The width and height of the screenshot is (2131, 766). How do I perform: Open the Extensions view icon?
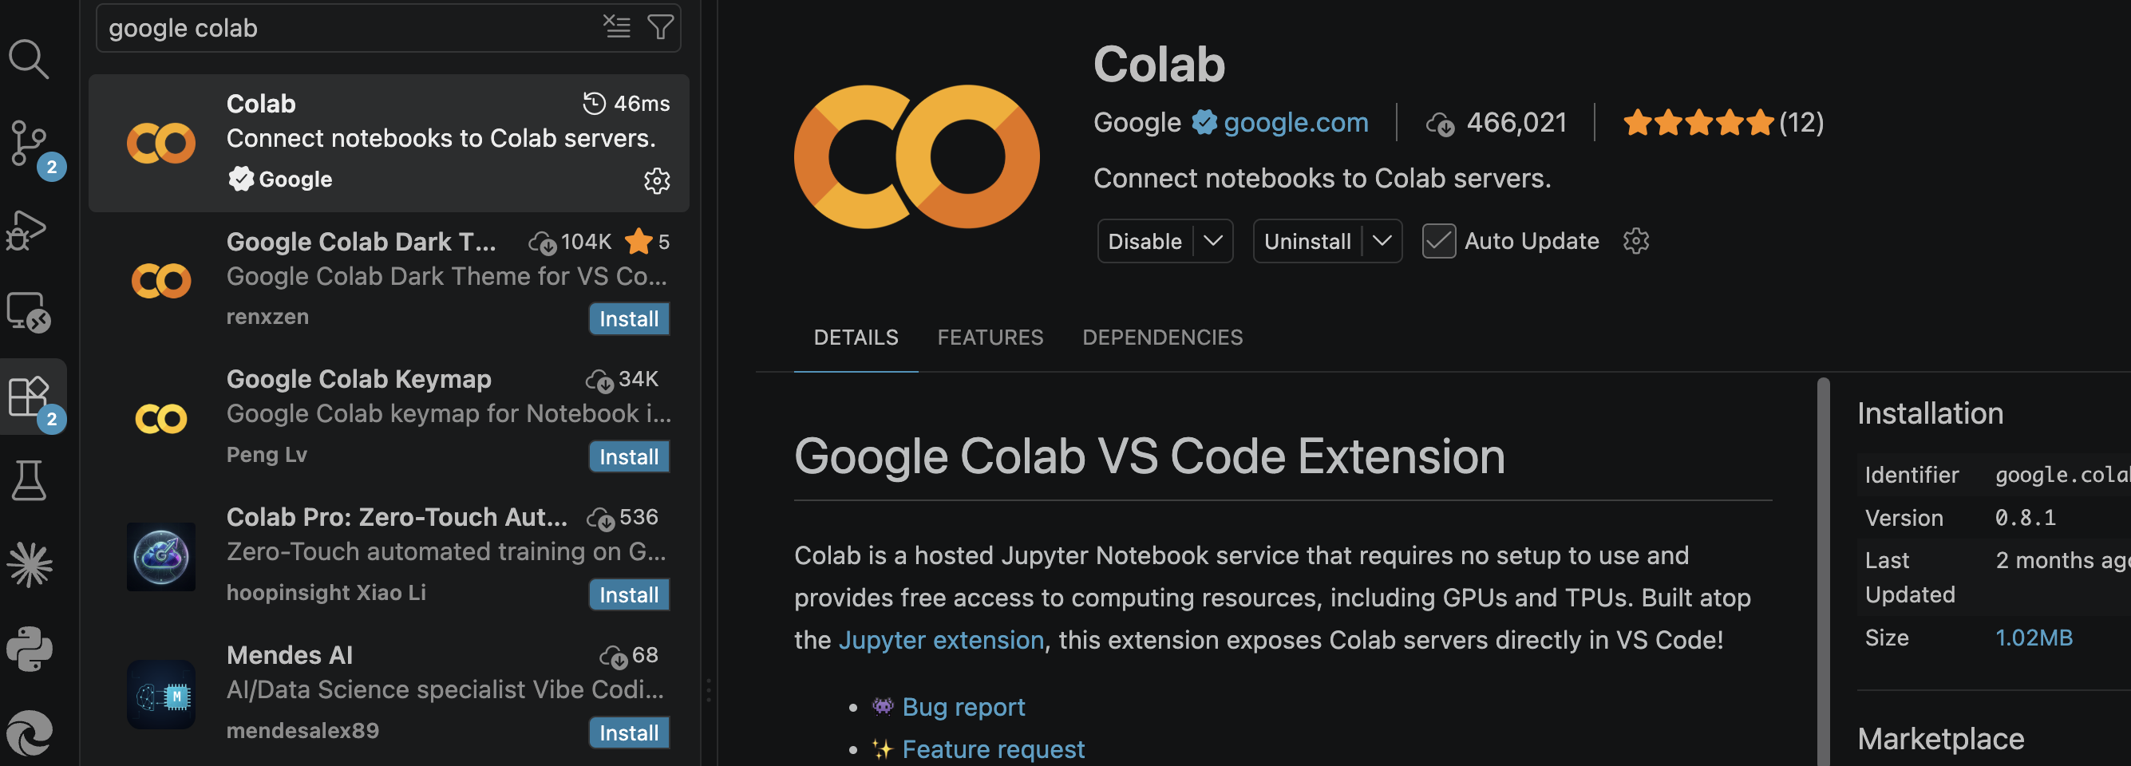(x=29, y=397)
